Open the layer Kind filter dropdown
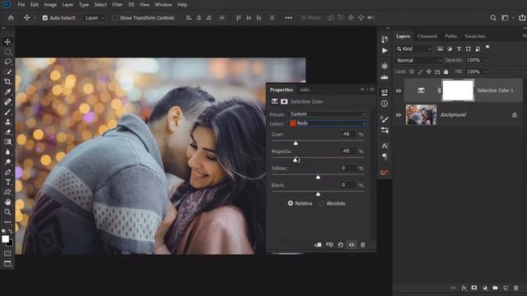The width and height of the screenshot is (527, 296). pyautogui.click(x=413, y=49)
